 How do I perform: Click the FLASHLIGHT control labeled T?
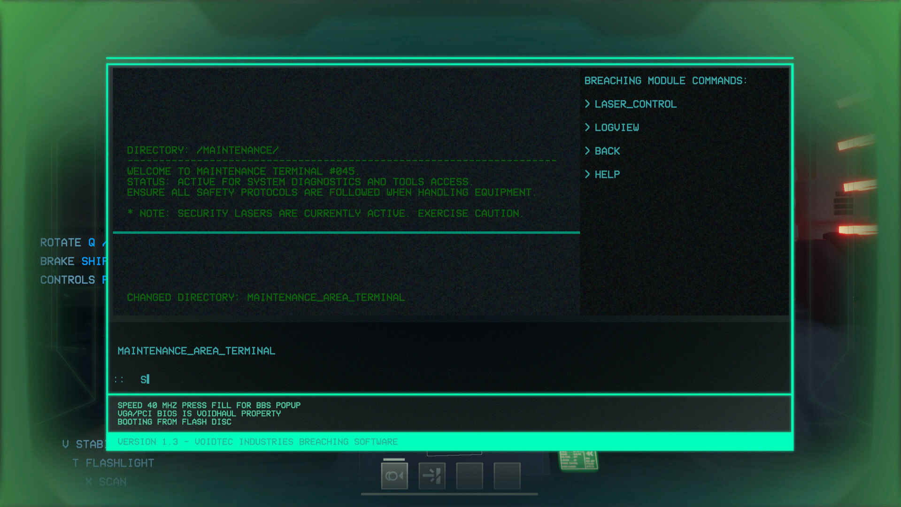(x=113, y=462)
